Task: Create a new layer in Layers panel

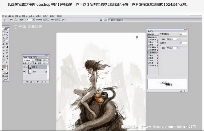Action: [42, 82]
